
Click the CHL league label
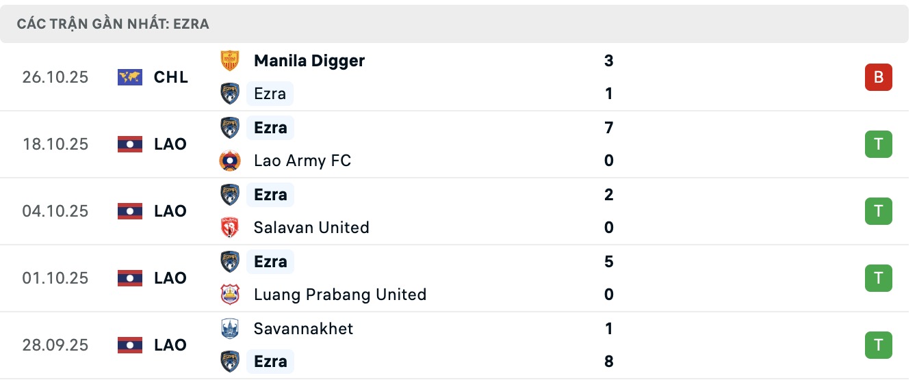[x=171, y=77]
